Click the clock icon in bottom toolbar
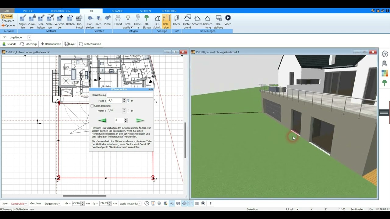This screenshot has width=390, height=219. point(147,203)
